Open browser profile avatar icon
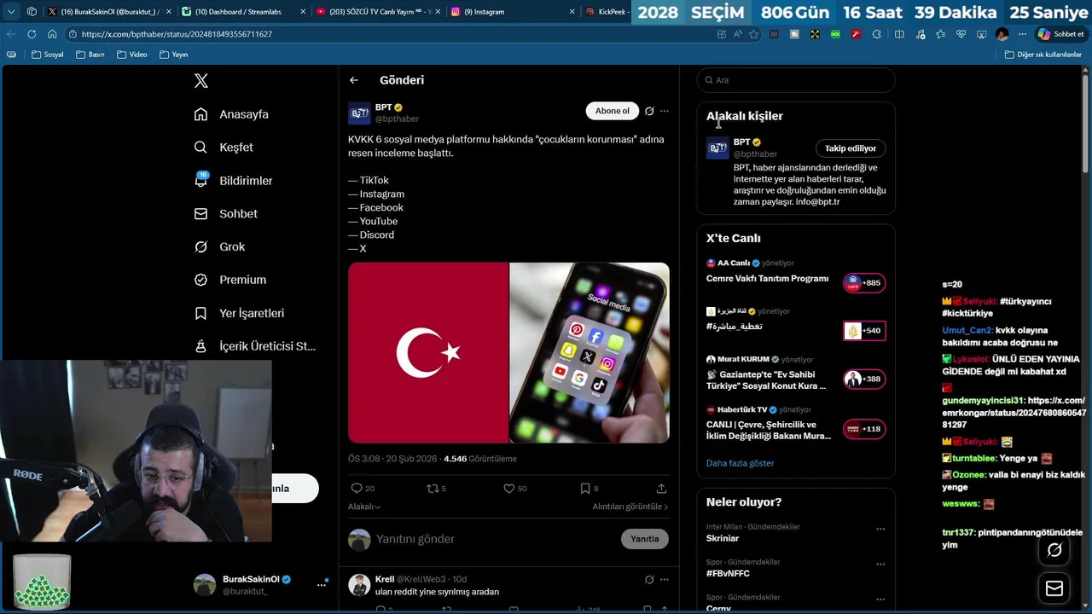1092x614 pixels. pyautogui.click(x=1002, y=34)
